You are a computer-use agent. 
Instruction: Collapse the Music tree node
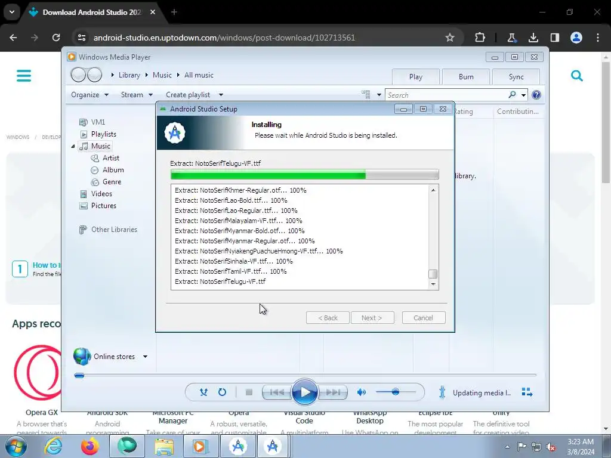73,147
